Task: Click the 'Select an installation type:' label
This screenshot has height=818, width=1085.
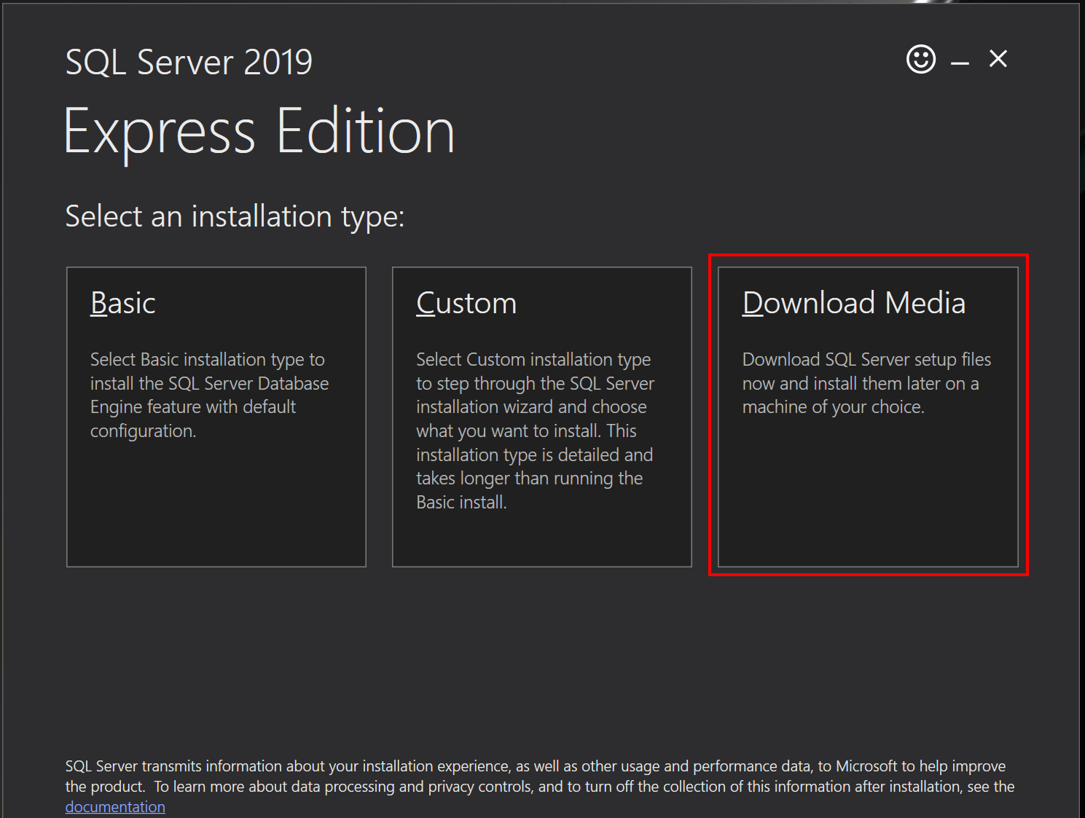Action: pyautogui.click(x=235, y=216)
